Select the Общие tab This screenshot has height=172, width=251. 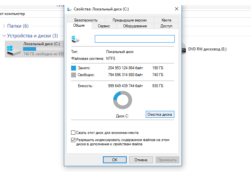coord(79,25)
